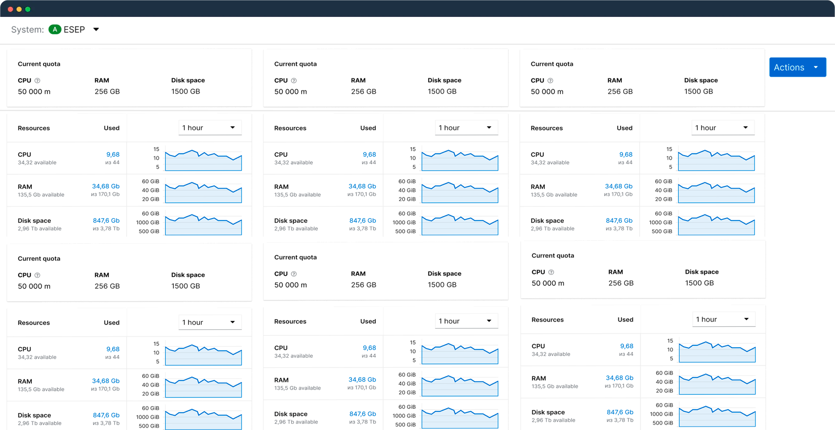The image size is (835, 430).
Task: Open CPU help in bottom-left Current quota card
Action: (x=37, y=275)
